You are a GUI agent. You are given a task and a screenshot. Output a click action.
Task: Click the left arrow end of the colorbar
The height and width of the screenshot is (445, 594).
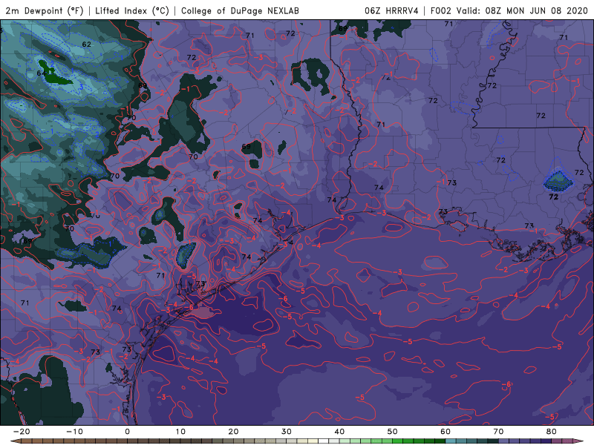tap(15, 441)
